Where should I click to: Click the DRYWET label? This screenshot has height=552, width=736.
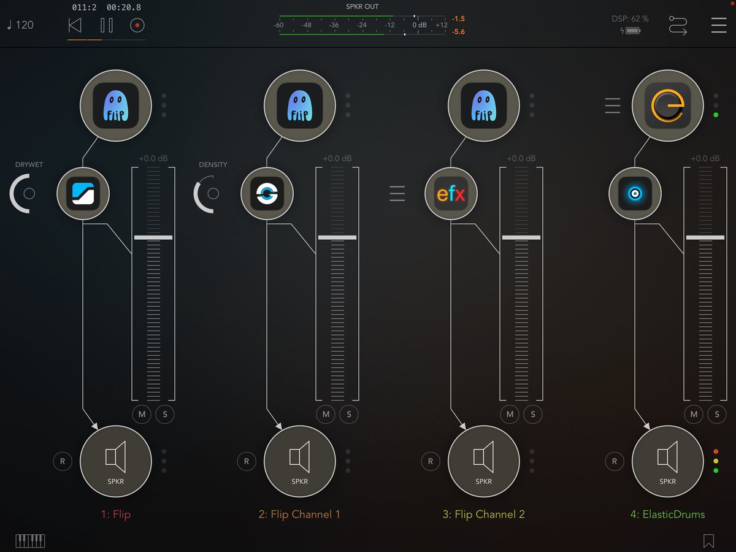[x=29, y=164]
